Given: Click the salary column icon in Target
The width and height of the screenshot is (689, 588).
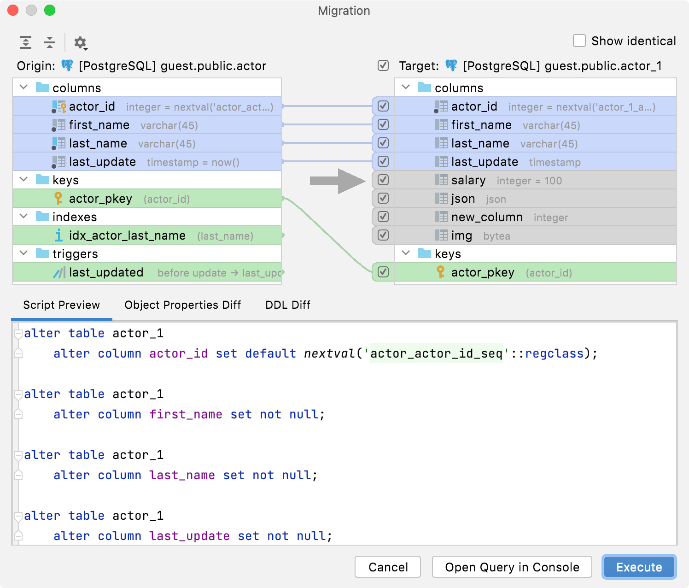Looking at the screenshot, I should click(x=441, y=180).
